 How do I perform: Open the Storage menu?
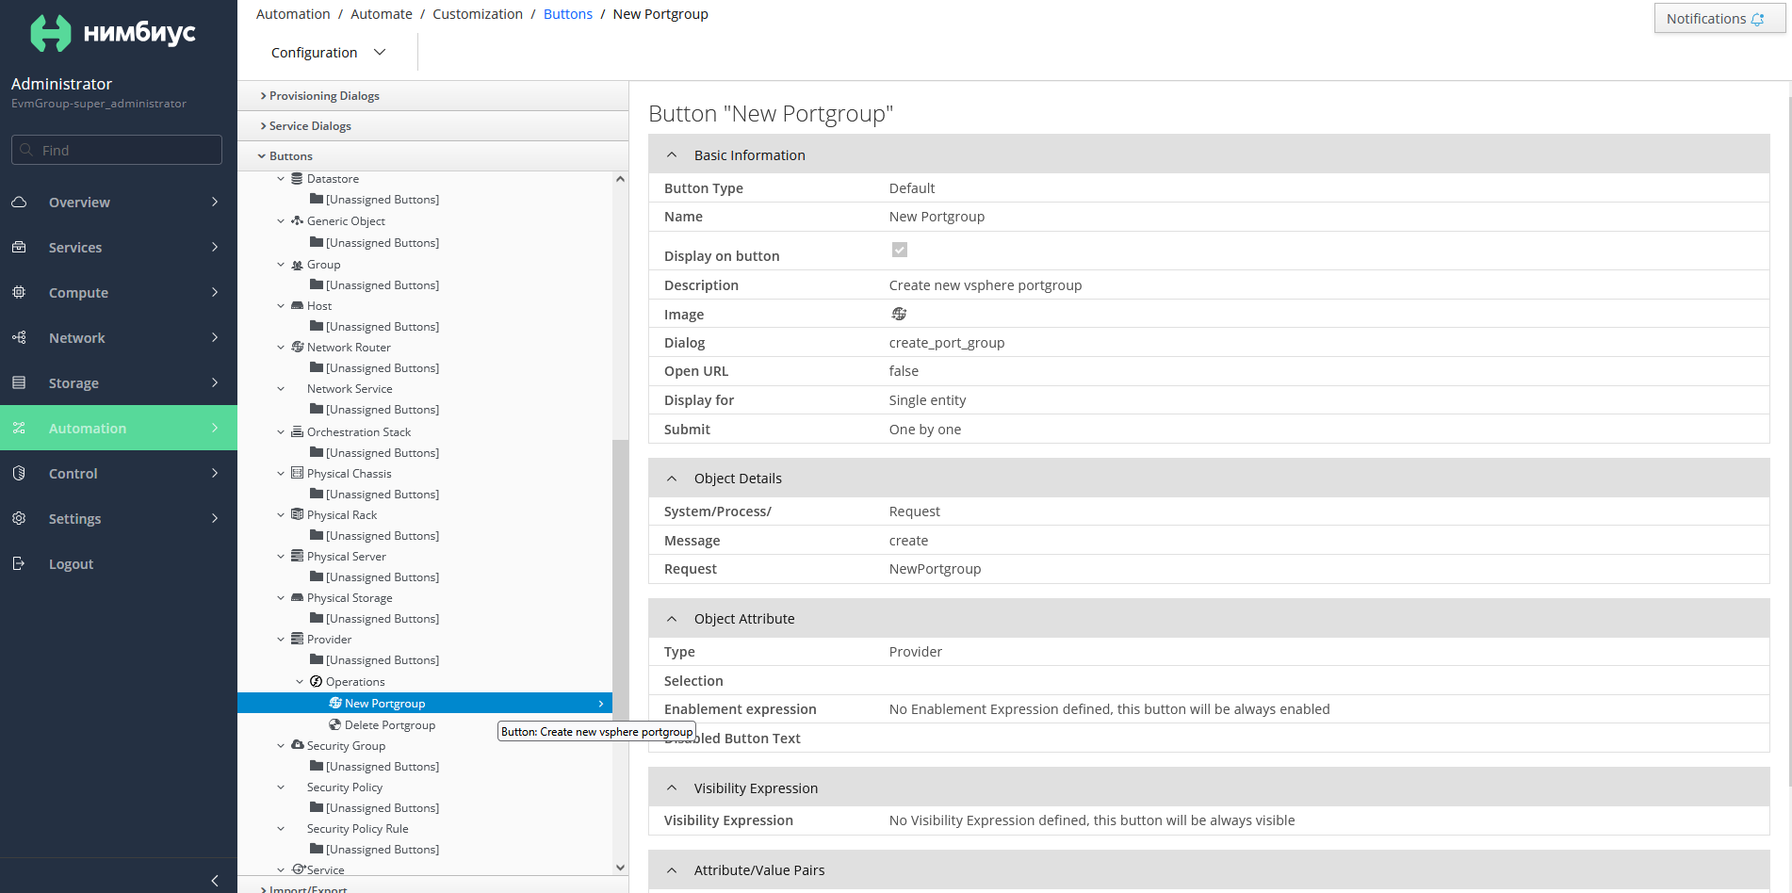pos(119,382)
